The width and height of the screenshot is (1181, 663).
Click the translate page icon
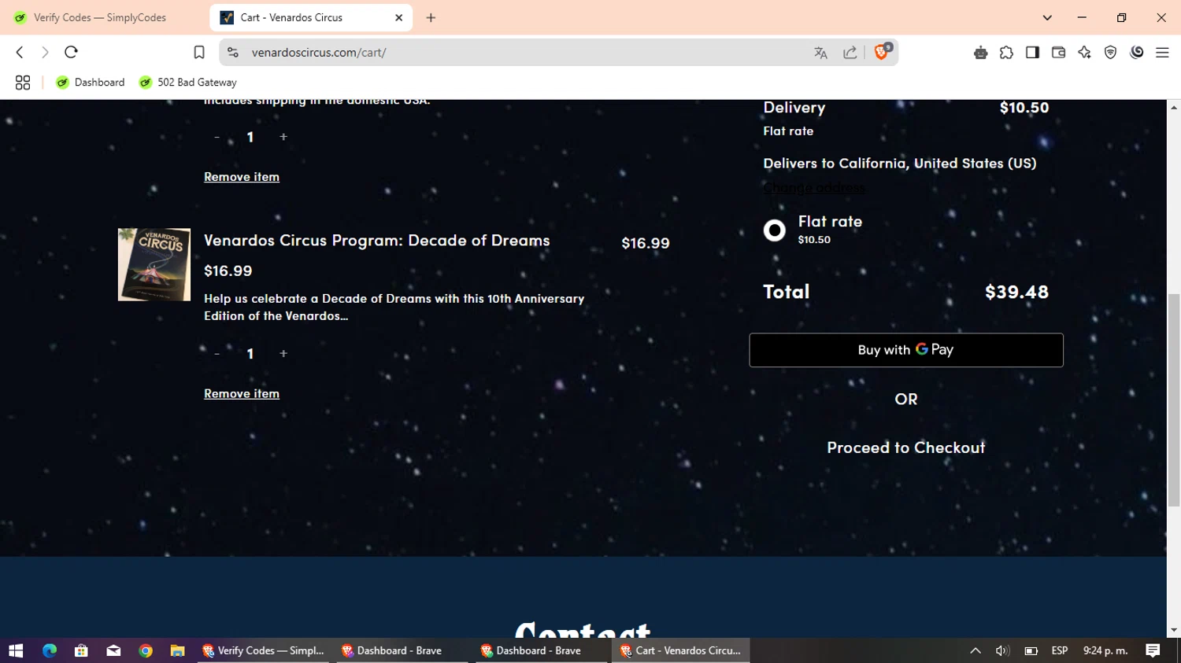point(821,53)
